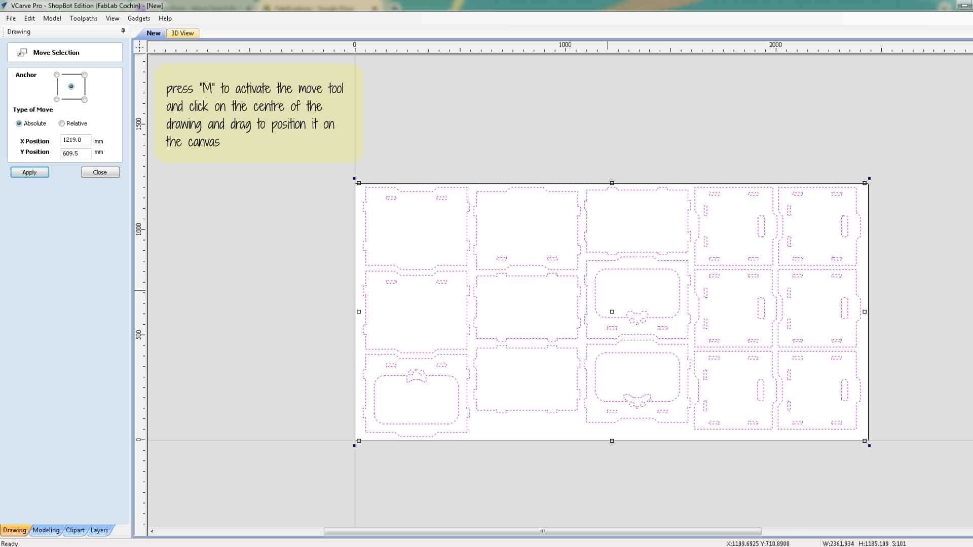Choose the Relative move type
This screenshot has height=547, width=973.
pyautogui.click(x=62, y=123)
